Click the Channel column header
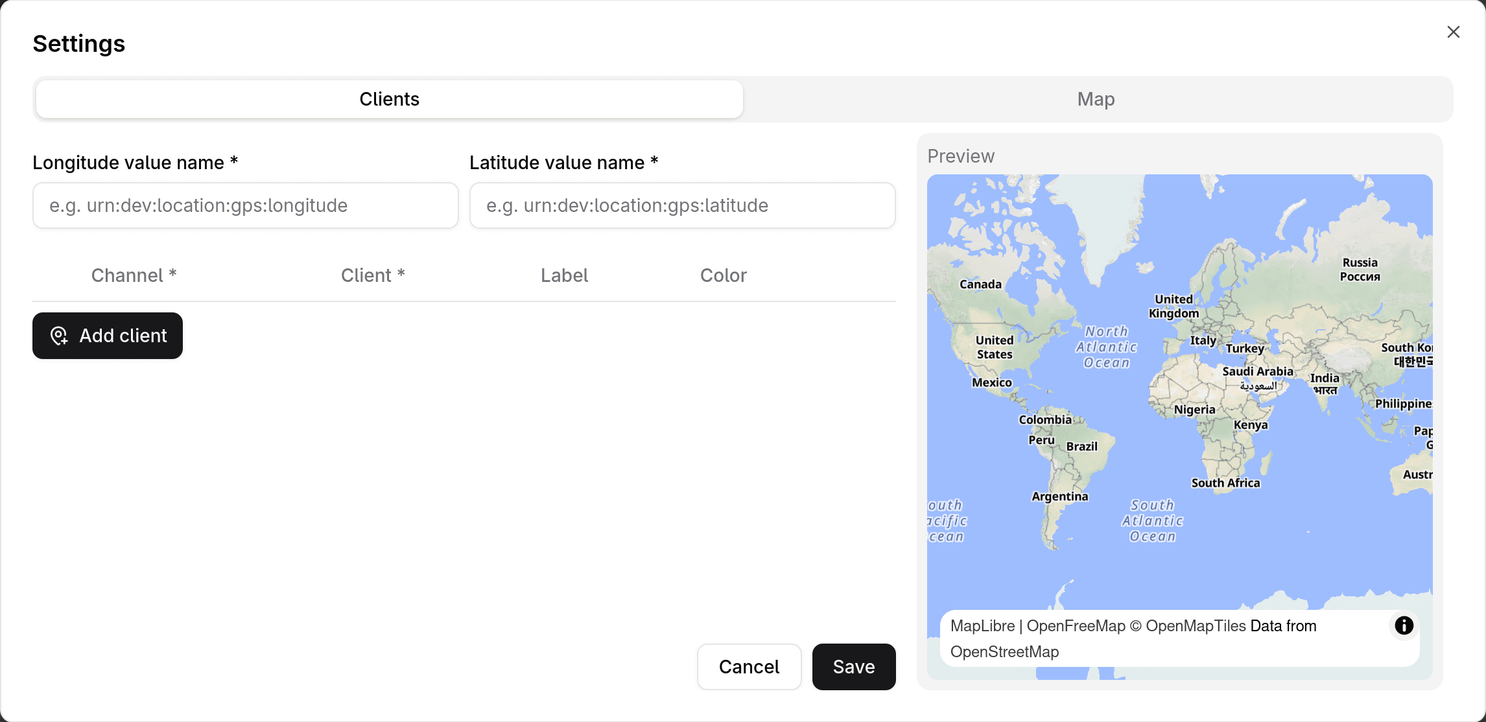Screen dimensions: 1486x722 pyautogui.click(x=134, y=275)
